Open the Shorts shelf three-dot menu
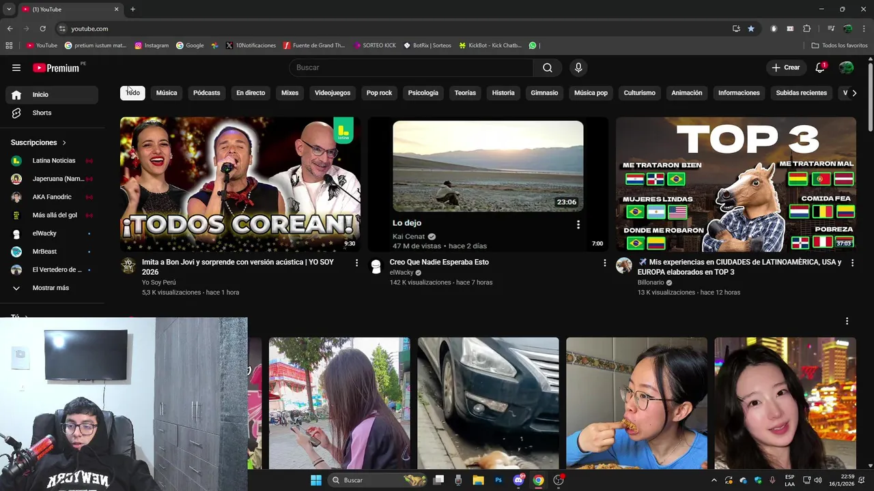This screenshot has height=491, width=874. pos(847,321)
